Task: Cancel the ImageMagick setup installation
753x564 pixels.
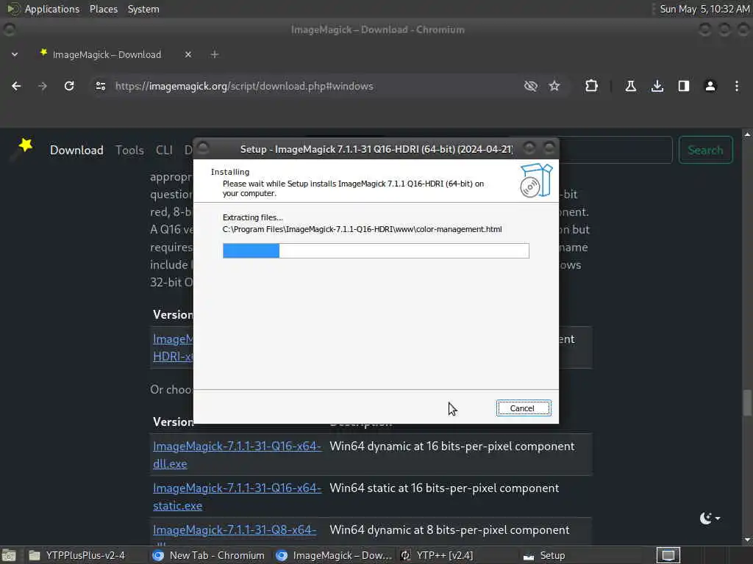Action: pos(524,408)
